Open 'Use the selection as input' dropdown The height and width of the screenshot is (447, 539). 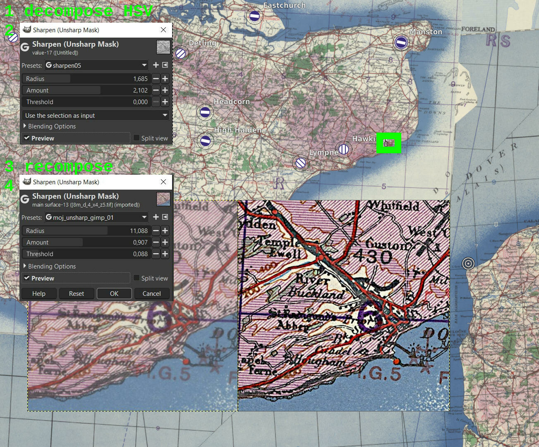96,115
